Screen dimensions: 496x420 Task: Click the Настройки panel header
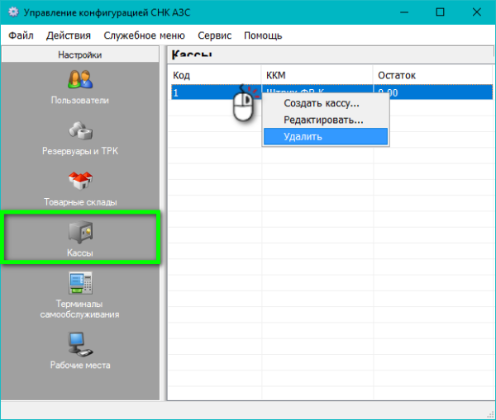coord(80,55)
